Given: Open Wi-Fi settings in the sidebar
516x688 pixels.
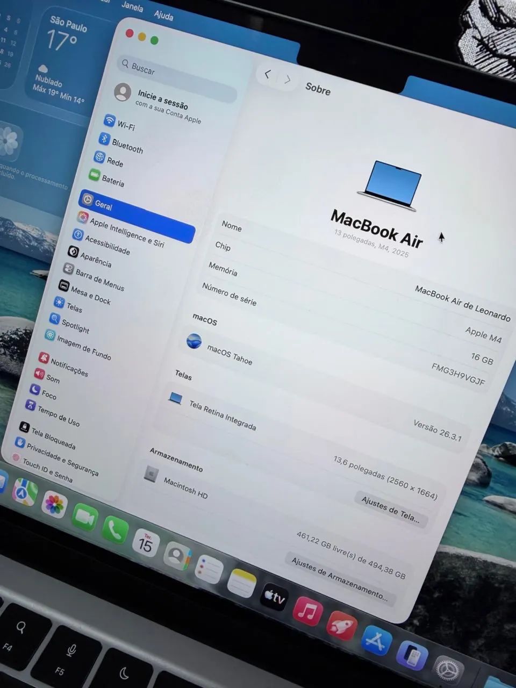Looking at the screenshot, I should [120, 123].
